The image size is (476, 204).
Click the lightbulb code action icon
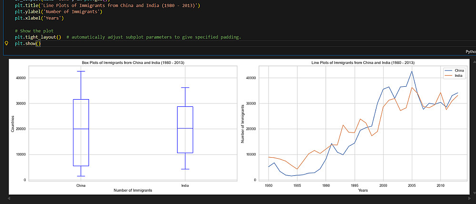pos(7,43)
